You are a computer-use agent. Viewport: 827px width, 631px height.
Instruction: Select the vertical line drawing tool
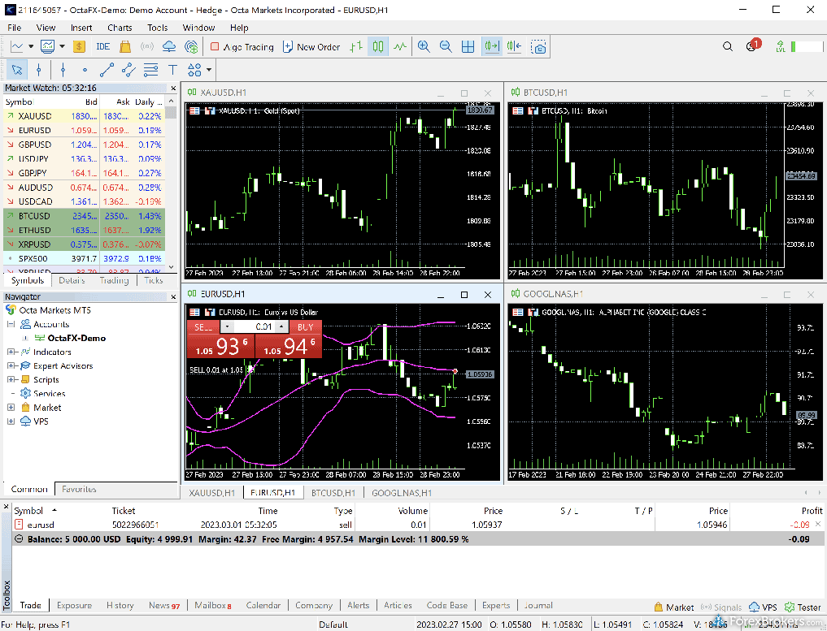tap(63, 70)
